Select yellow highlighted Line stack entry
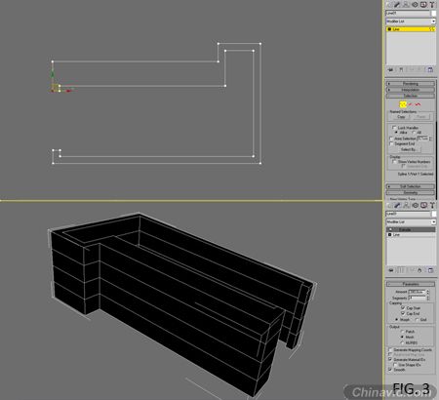Viewport: 439px width, 400px height. click(x=411, y=29)
